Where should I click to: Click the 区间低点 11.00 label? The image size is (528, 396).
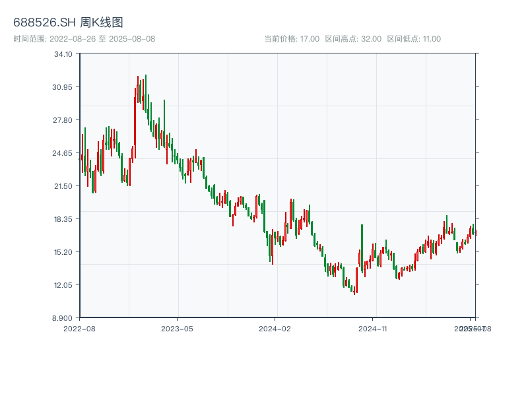(414, 39)
